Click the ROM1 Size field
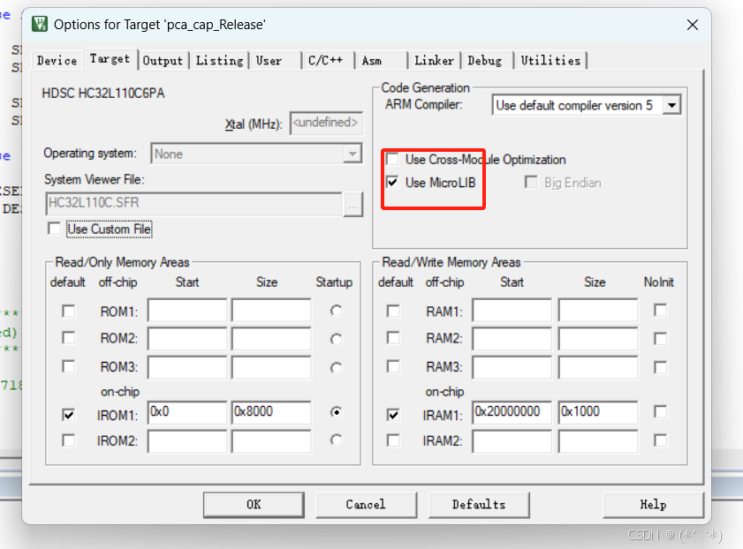Screen dimensions: 743x549 point(271,311)
